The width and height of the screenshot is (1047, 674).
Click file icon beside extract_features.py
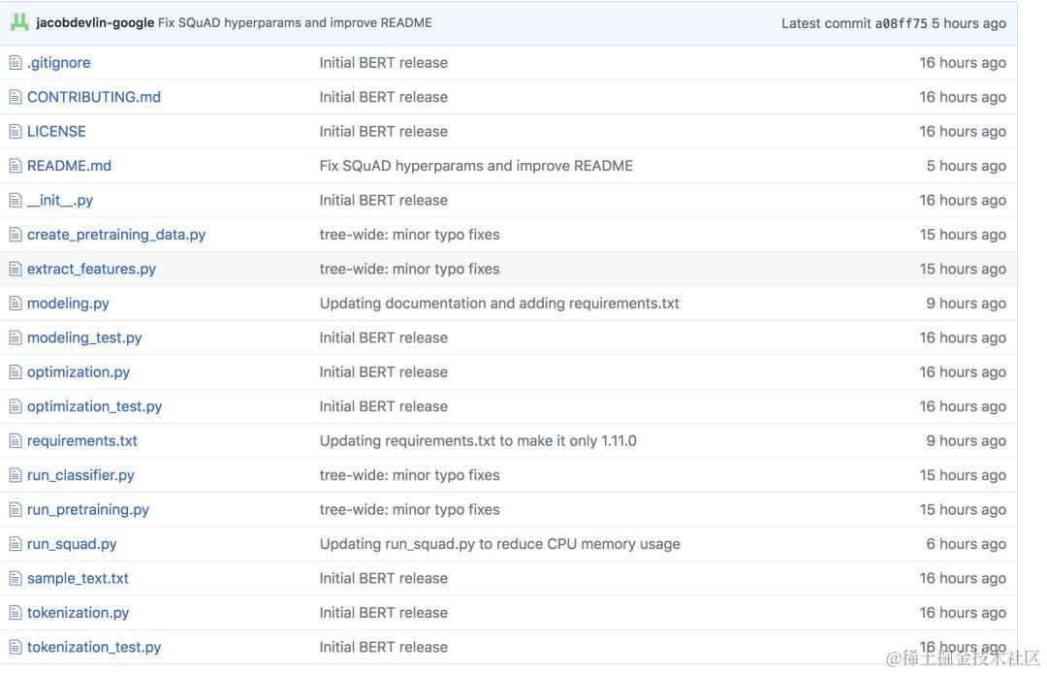[x=16, y=270]
